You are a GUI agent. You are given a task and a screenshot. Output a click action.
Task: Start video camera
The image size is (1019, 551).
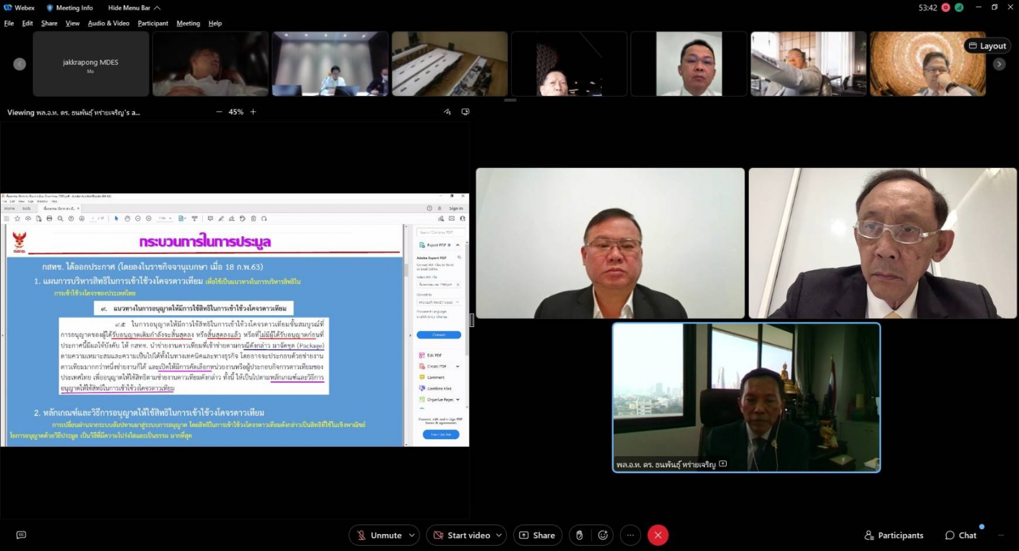point(462,535)
